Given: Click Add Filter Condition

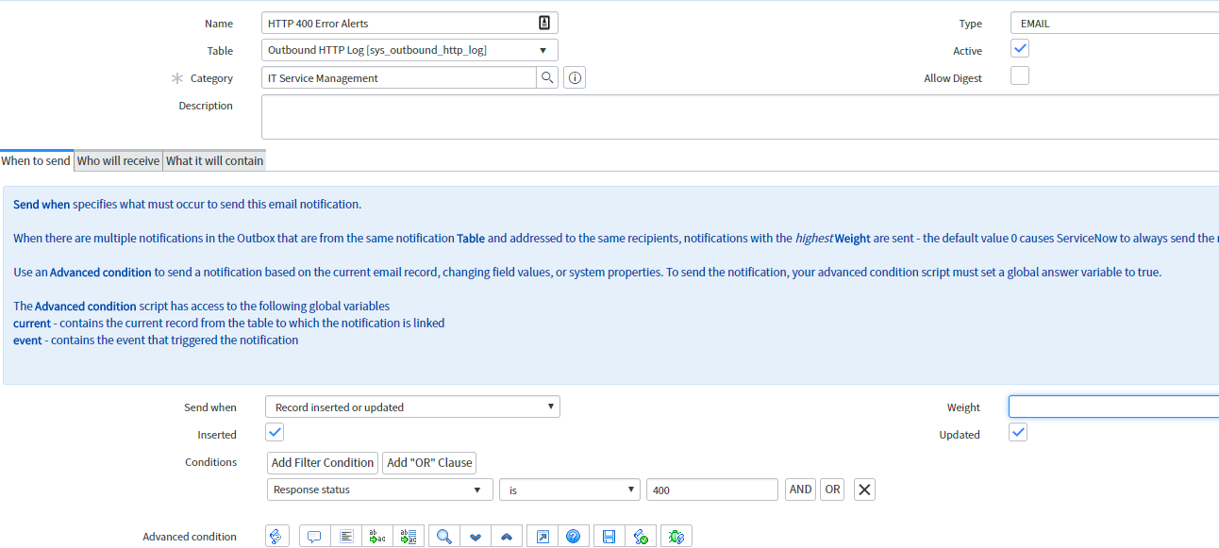Looking at the screenshot, I should click(x=322, y=462).
